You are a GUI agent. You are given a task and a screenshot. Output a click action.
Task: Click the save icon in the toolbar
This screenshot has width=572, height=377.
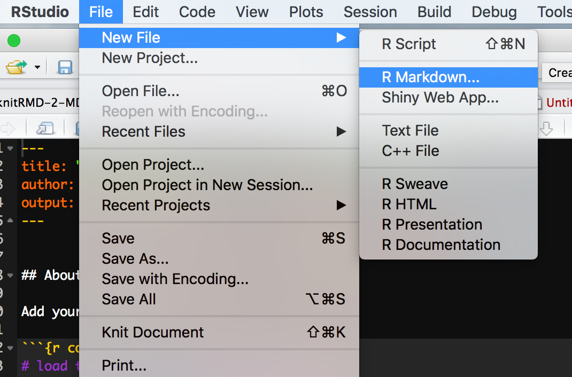click(64, 67)
